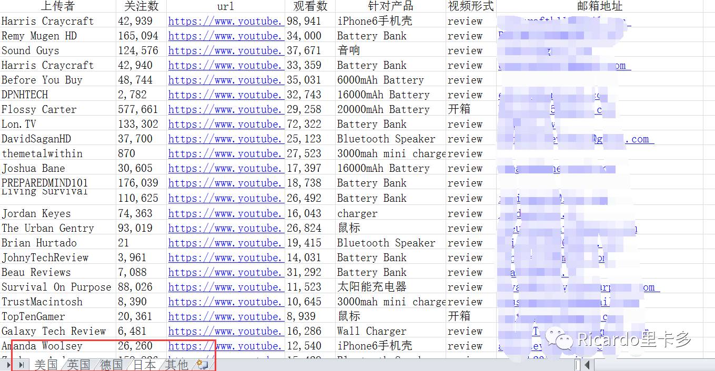Screen dimensions: 715x371
Task: Click the follower count 577,661
Action: 141,109
